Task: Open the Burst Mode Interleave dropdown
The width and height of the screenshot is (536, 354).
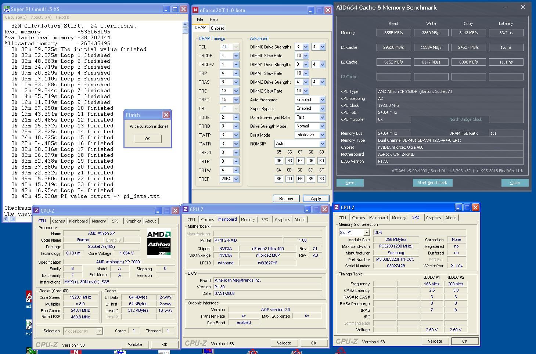Action: pyautogui.click(x=322, y=135)
